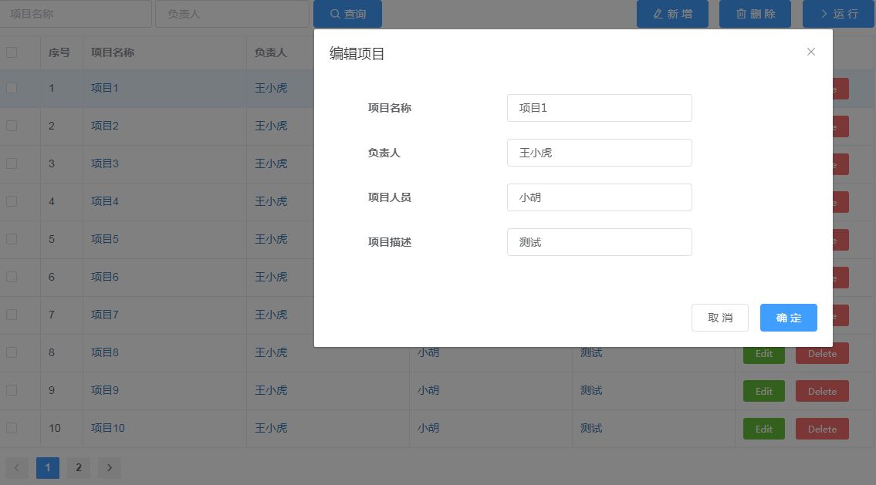Click the 项目名称 search filter input
The image size is (876, 485).
[76, 13]
